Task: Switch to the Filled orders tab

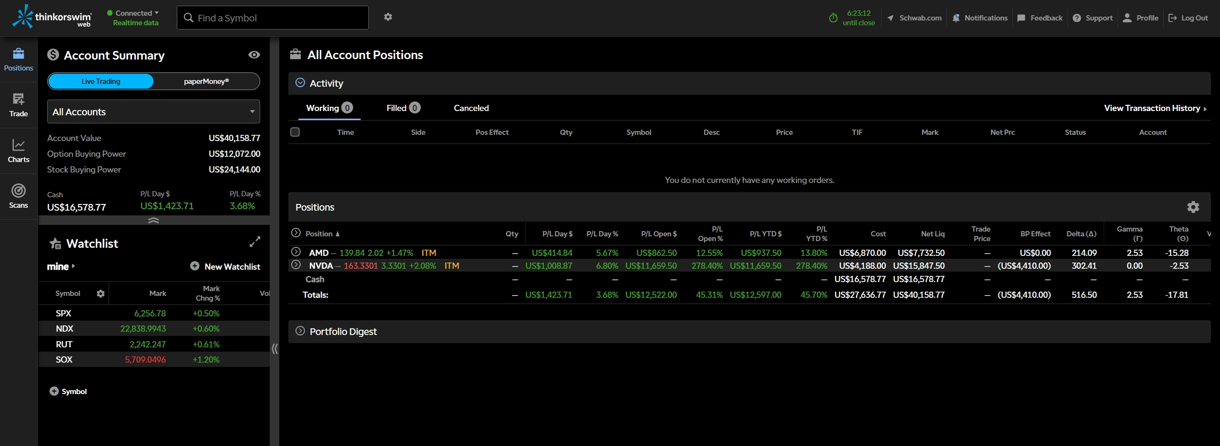Action: [403, 108]
